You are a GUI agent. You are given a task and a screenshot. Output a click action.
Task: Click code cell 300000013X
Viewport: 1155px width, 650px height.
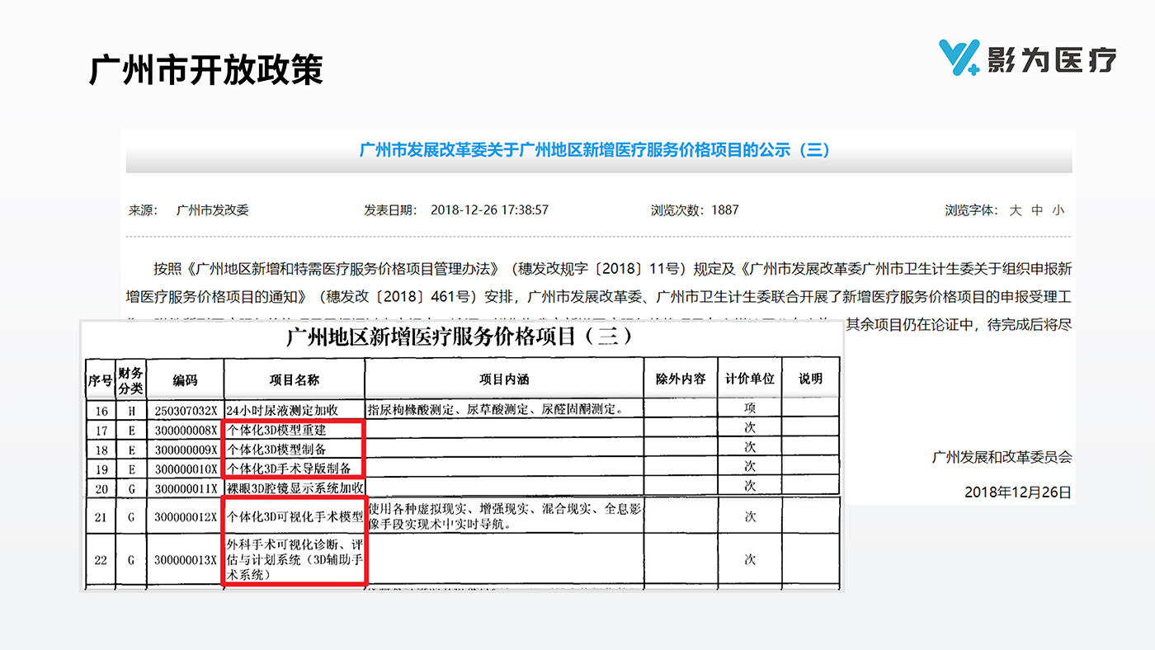[x=186, y=560]
